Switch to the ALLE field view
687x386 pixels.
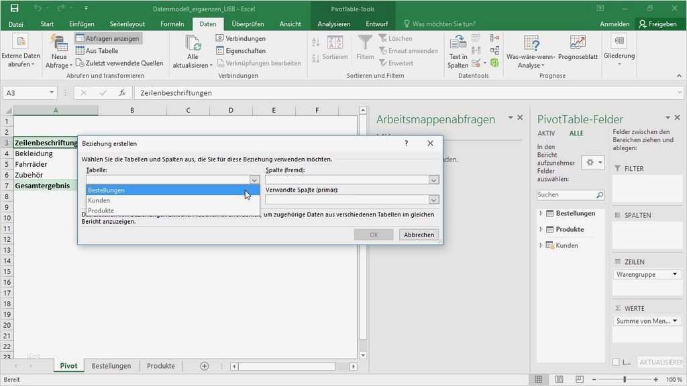576,133
